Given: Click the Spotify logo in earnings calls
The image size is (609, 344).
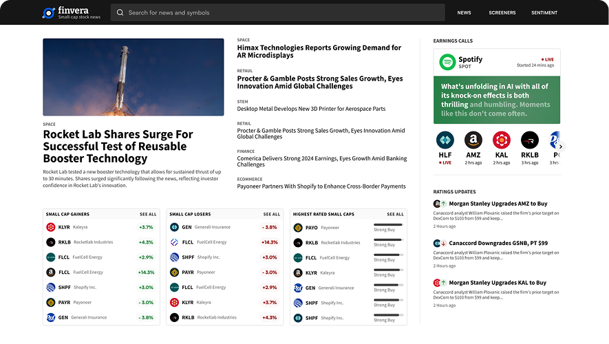Looking at the screenshot, I should point(447,62).
